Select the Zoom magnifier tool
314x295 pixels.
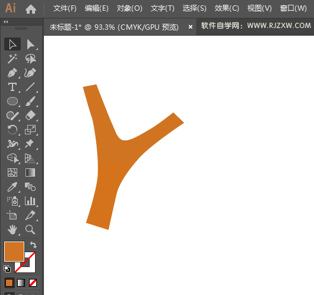pyautogui.click(x=30, y=230)
